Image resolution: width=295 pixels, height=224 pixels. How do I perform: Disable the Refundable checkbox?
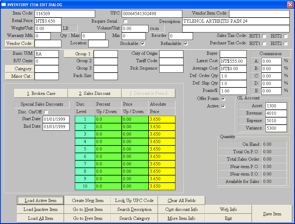coord(186,44)
